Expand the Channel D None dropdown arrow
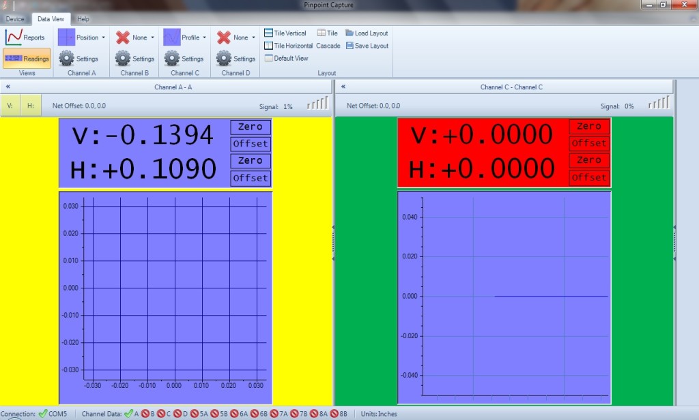 click(254, 37)
